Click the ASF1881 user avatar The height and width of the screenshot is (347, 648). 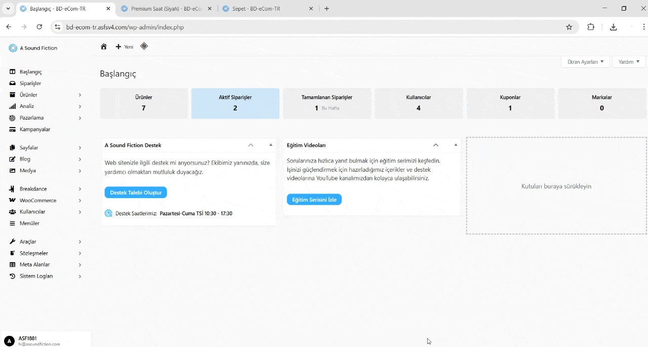click(9, 341)
